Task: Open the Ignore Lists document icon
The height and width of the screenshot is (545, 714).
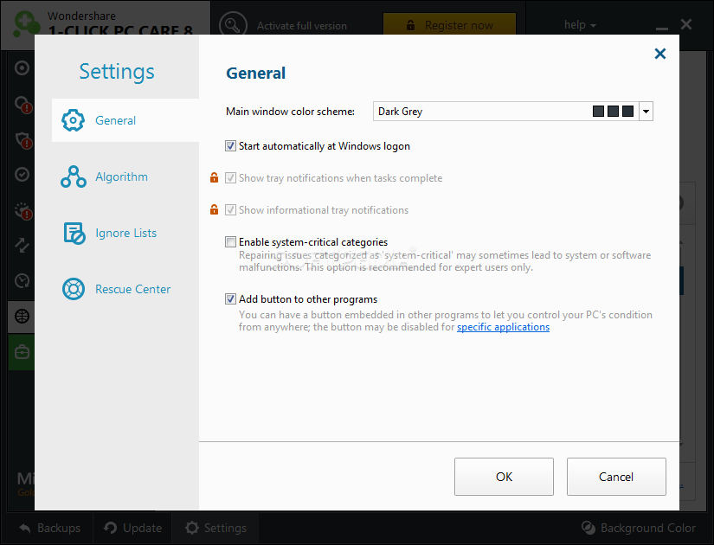Action: (x=74, y=233)
